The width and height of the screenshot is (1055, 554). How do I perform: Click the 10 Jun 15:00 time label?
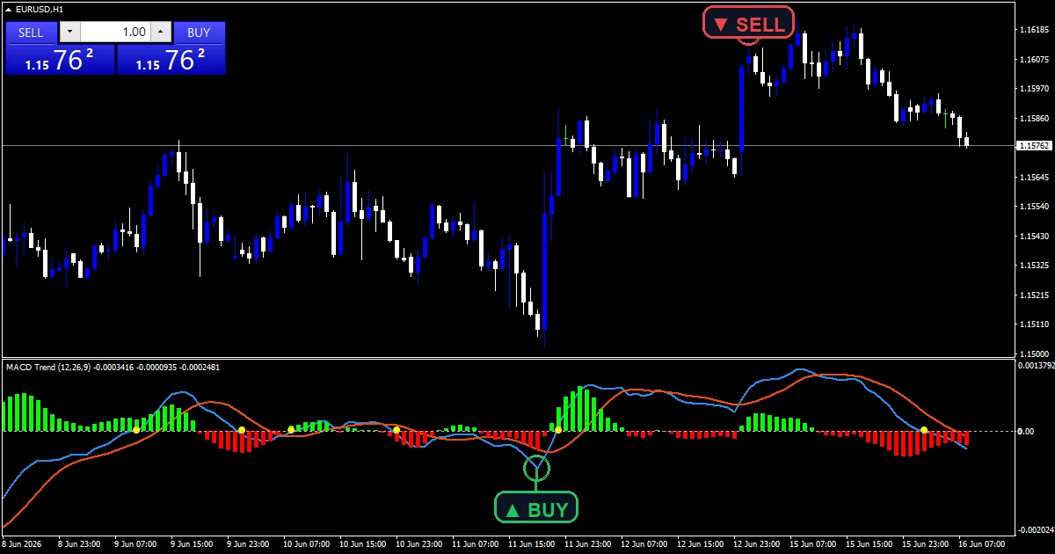[362, 544]
